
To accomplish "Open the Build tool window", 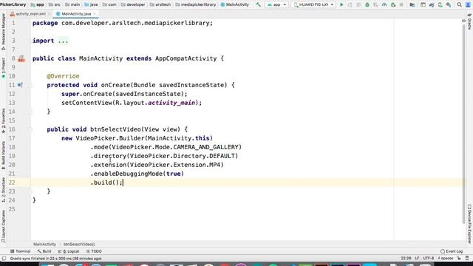I will tap(44, 251).
